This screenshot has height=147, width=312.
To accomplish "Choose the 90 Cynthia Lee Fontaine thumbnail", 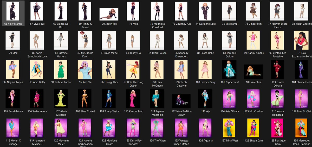I will (277, 40).
